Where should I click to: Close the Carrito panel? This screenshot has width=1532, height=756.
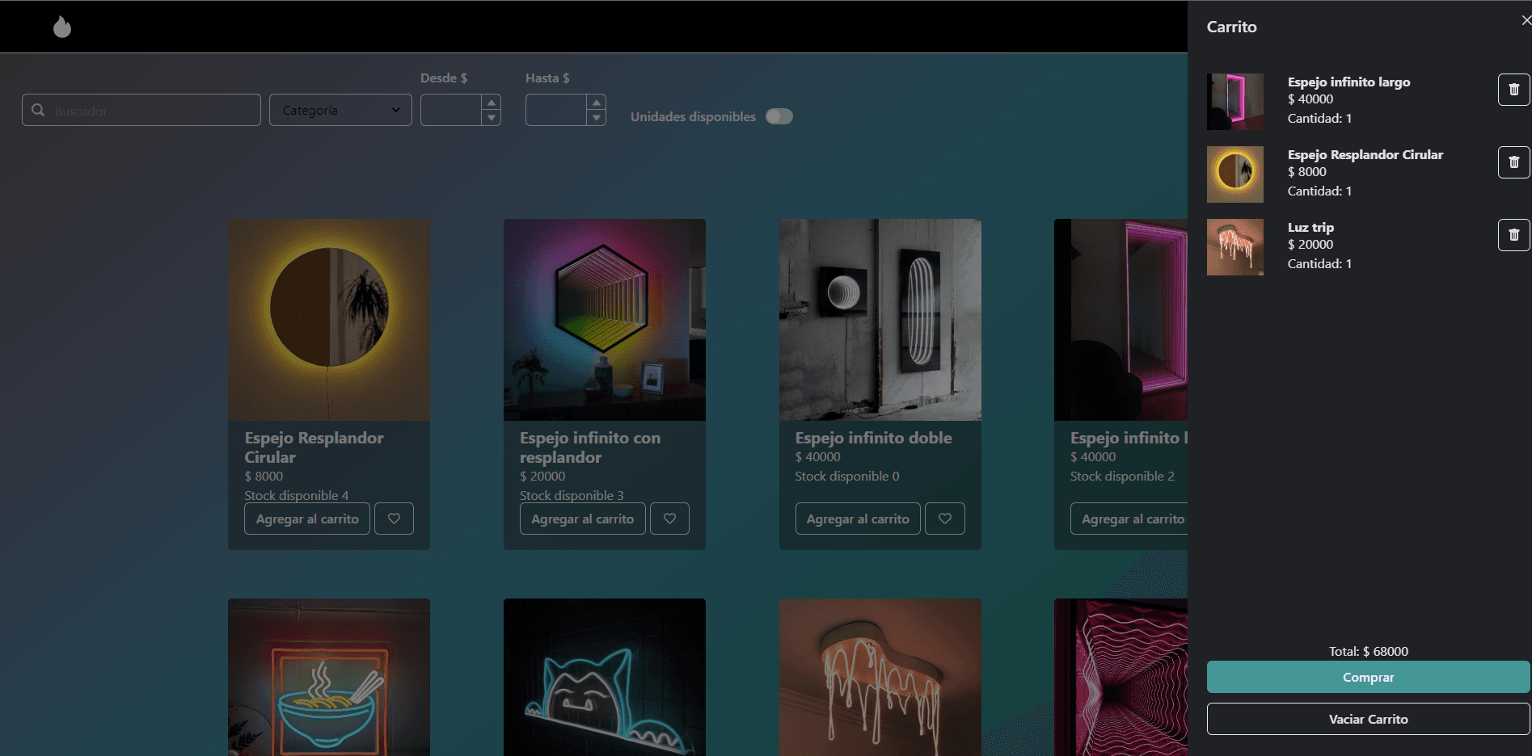(x=1526, y=20)
